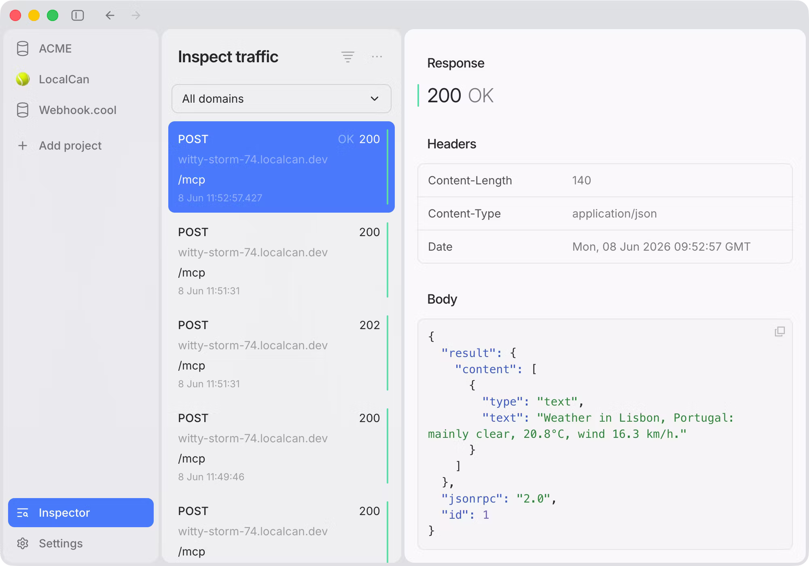Go forward with the right arrow
This screenshot has width=809, height=566.
click(136, 15)
